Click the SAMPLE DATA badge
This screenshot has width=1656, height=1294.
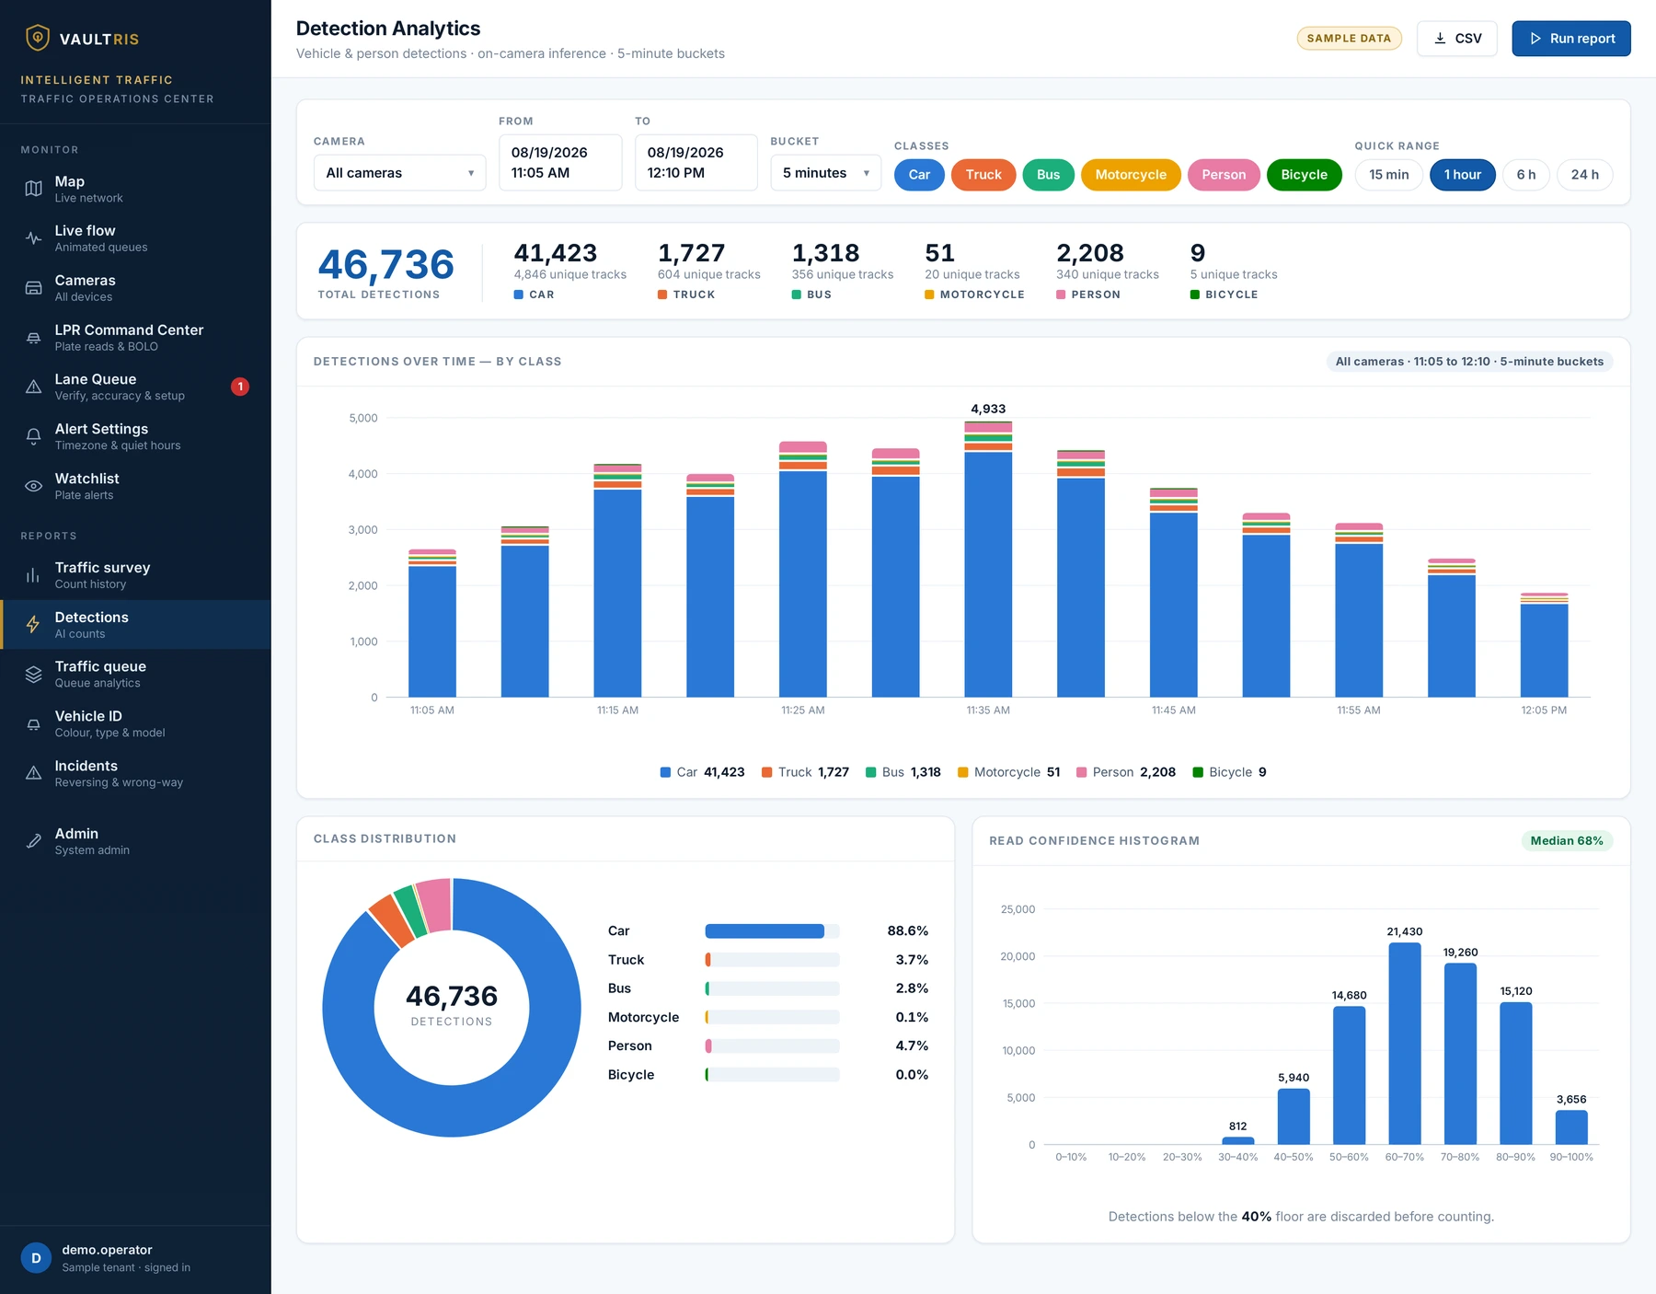click(x=1349, y=39)
